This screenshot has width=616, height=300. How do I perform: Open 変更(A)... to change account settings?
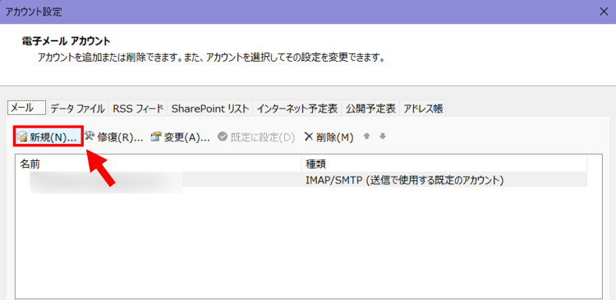pyautogui.click(x=181, y=137)
